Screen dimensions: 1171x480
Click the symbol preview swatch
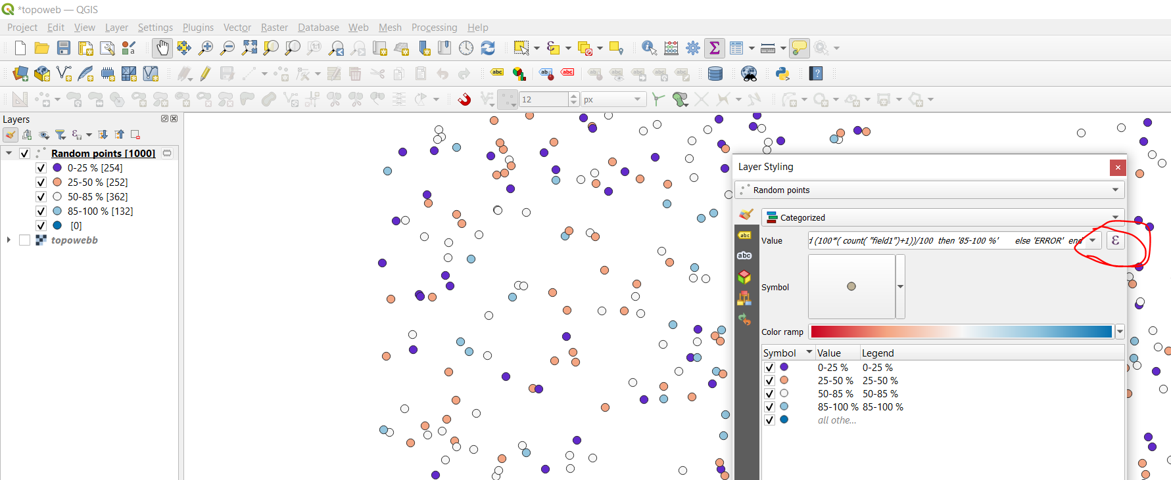851,286
